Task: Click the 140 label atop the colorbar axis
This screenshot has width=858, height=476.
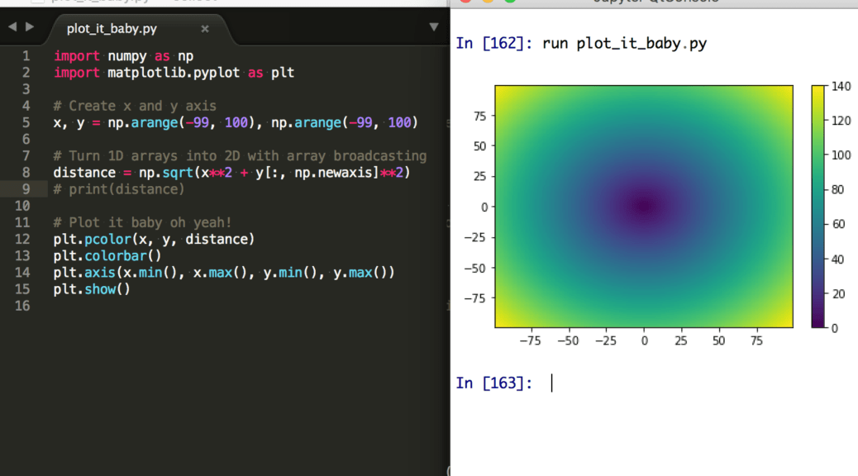Action: click(x=841, y=85)
